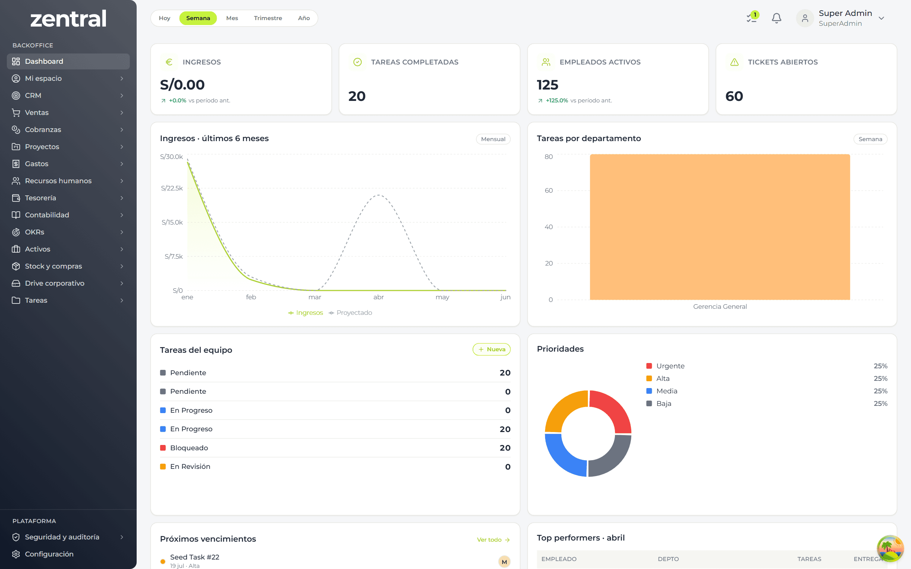Expand the Recursos humanos submenu chevron
This screenshot has width=911, height=569.
click(122, 181)
